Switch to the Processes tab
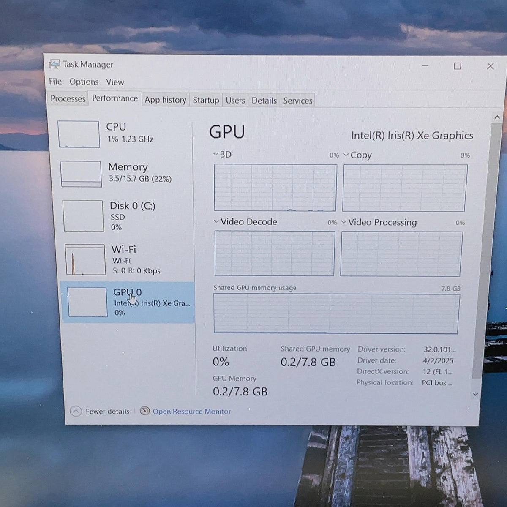Viewport: 507px width, 507px height. tap(68, 99)
